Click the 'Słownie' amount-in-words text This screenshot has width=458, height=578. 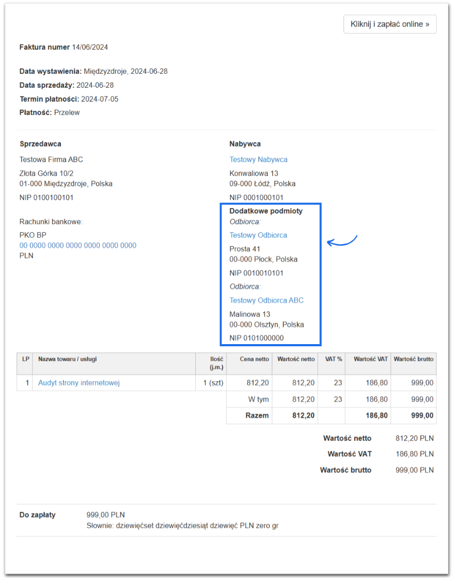pyautogui.click(x=182, y=526)
